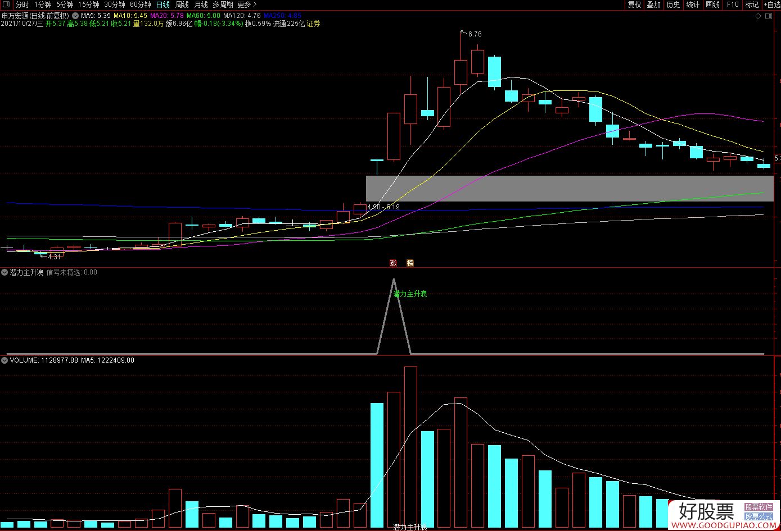Click the candle at the 6.76 peak
The image size is (781, 531).
pos(461,73)
